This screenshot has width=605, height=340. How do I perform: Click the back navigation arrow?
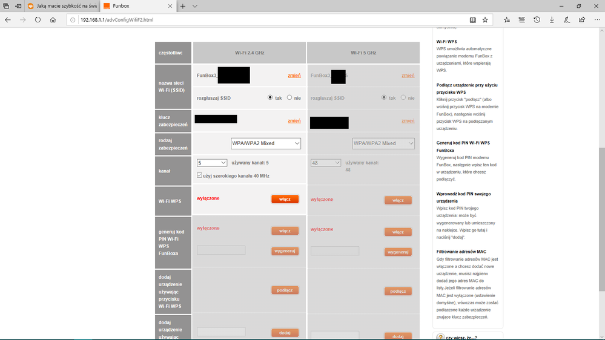(x=8, y=20)
